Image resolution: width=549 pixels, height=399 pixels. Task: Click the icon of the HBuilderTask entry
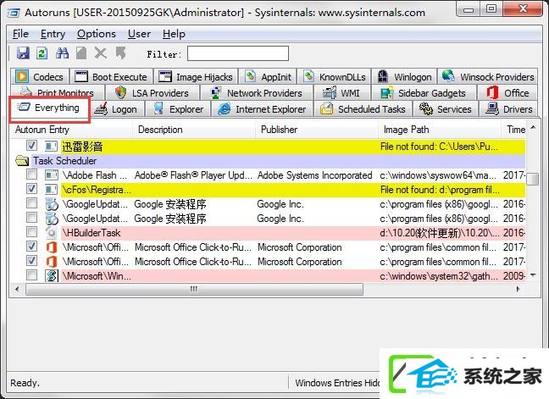click(52, 233)
